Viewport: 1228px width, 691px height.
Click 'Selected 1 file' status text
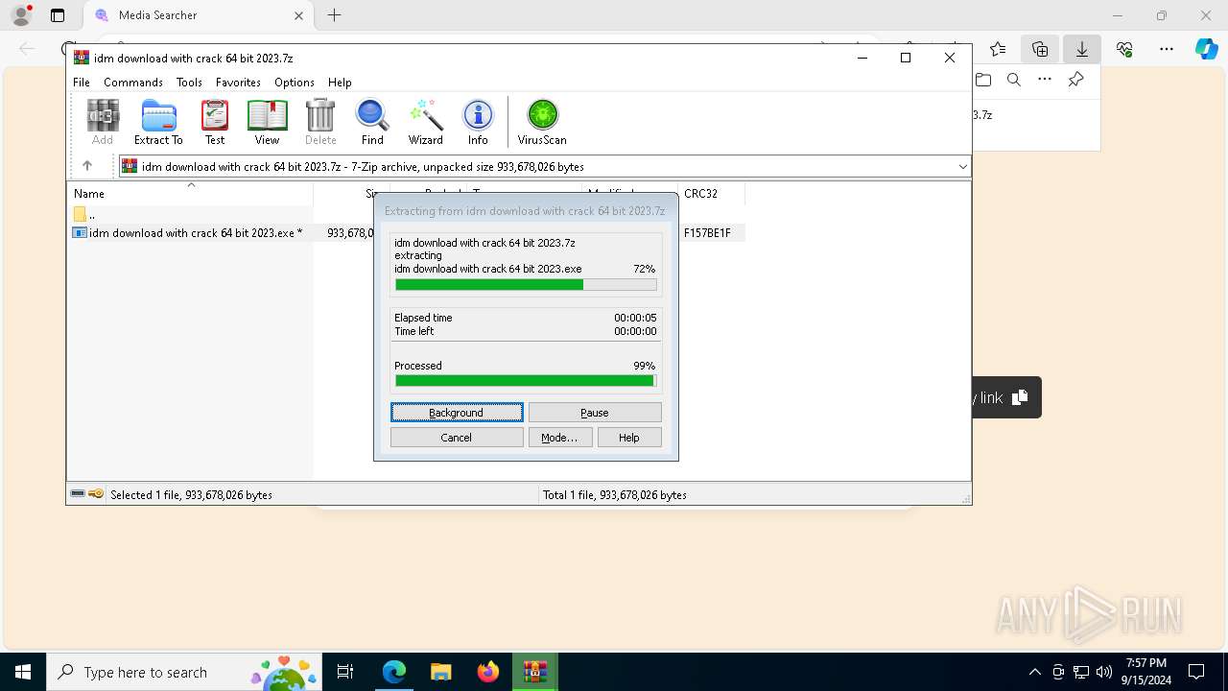pos(191,495)
